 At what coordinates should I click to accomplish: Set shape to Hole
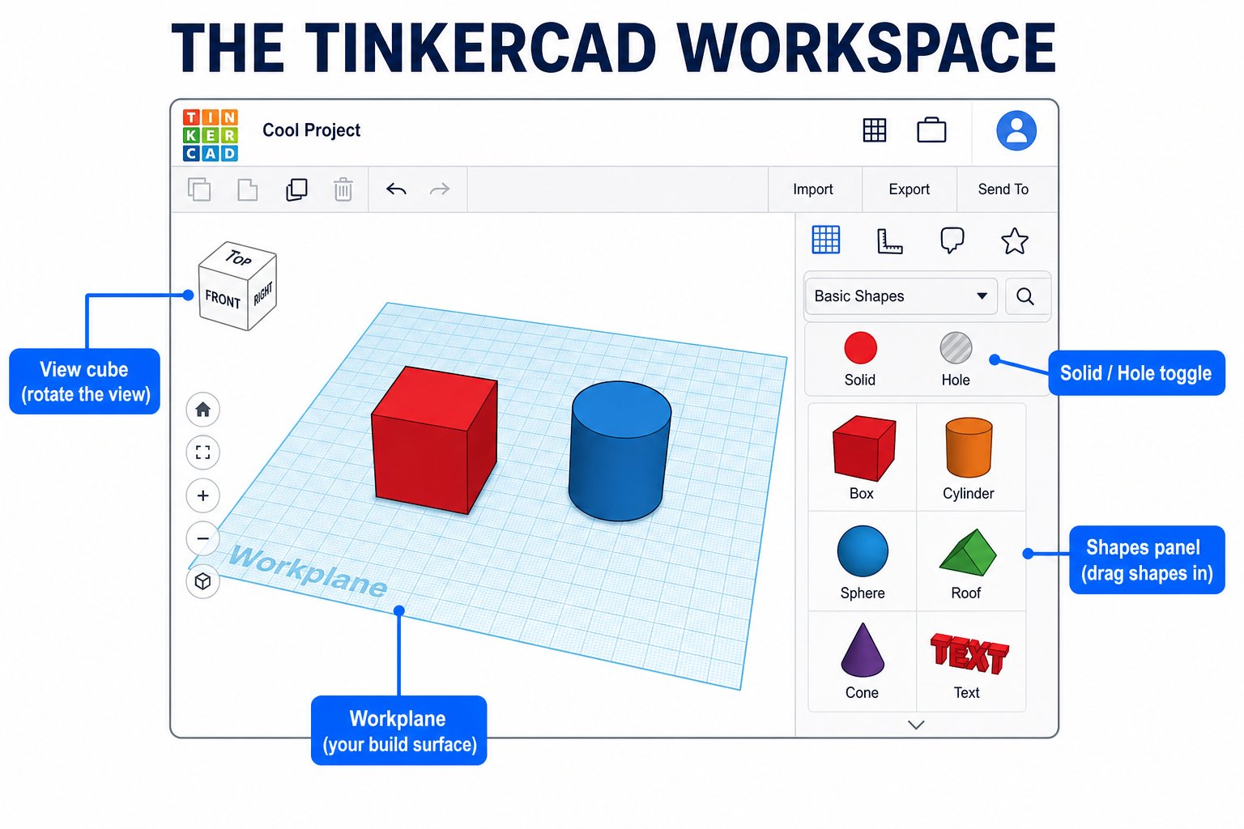(956, 359)
